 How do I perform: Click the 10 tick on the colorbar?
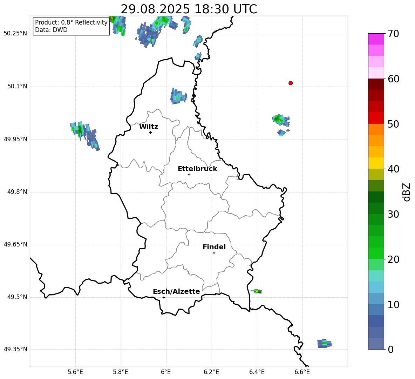coord(393,304)
